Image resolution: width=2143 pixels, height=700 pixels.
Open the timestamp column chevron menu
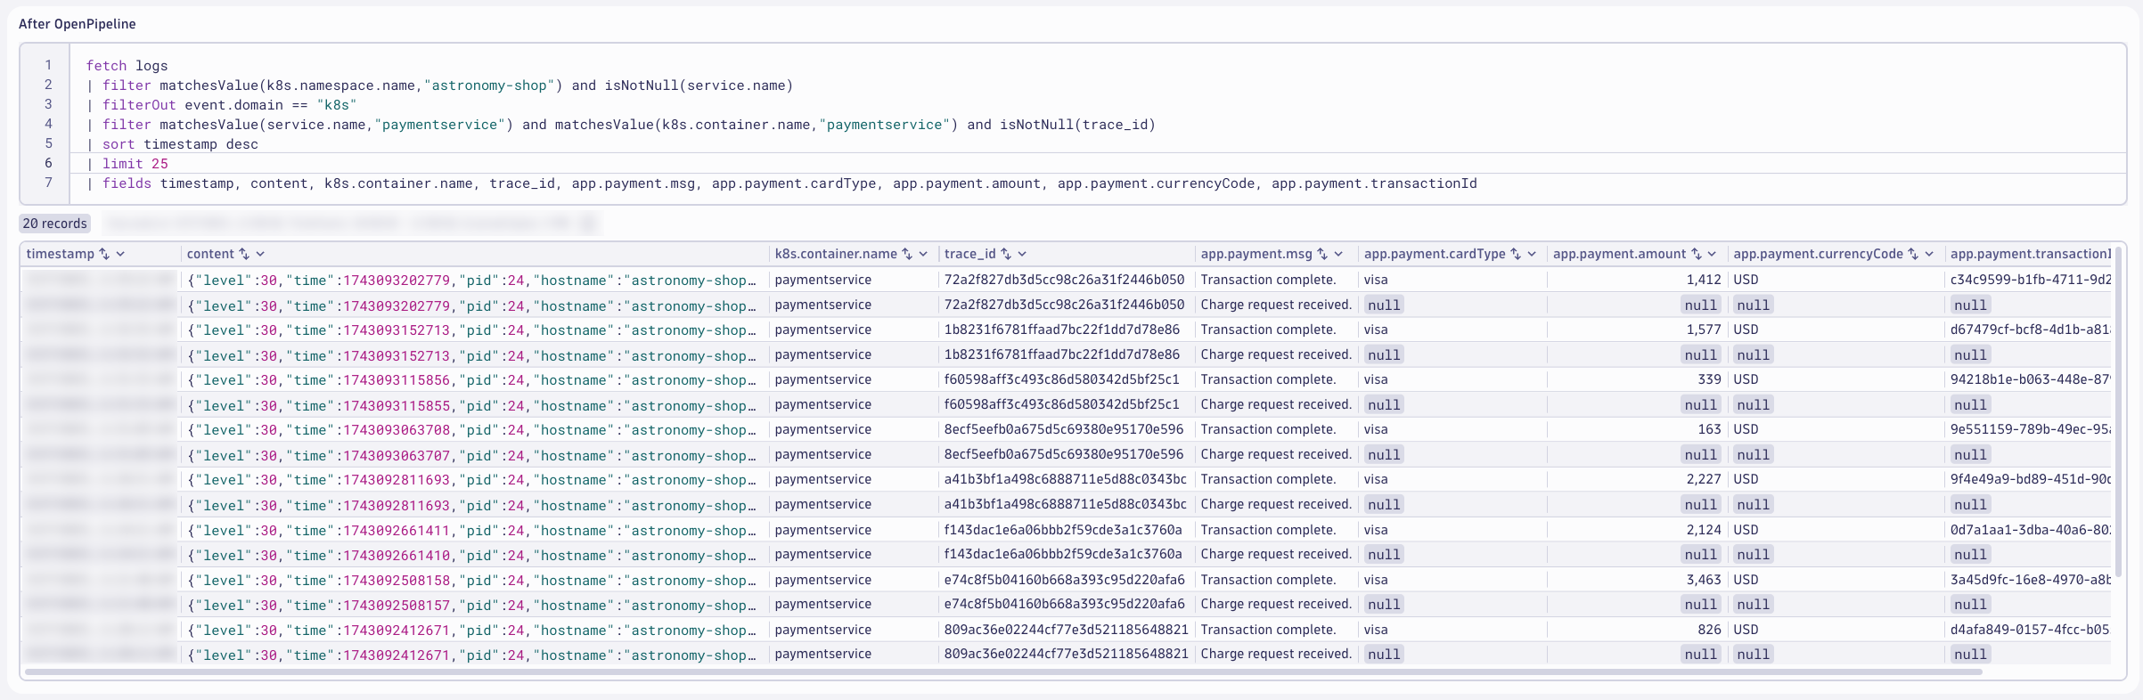(120, 254)
